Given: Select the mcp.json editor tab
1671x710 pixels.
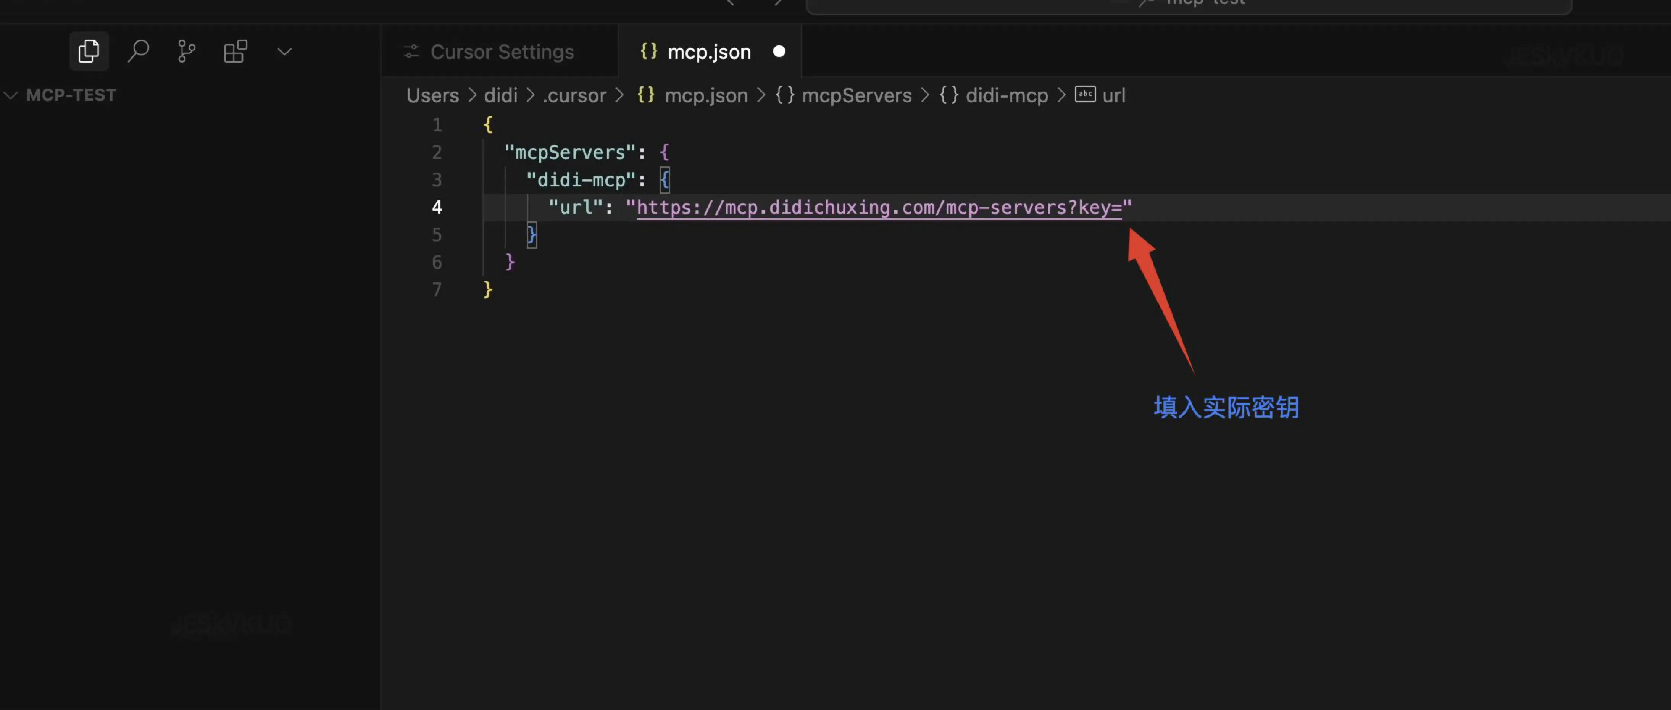Looking at the screenshot, I should [x=708, y=52].
